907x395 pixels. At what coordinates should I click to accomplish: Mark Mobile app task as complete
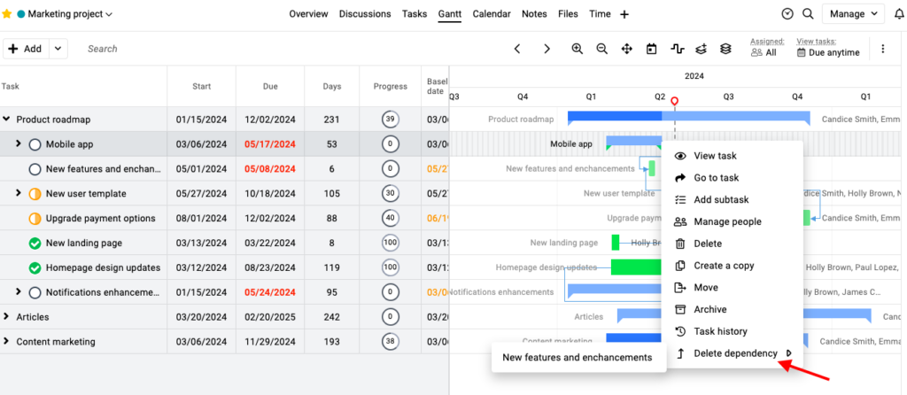tap(35, 144)
